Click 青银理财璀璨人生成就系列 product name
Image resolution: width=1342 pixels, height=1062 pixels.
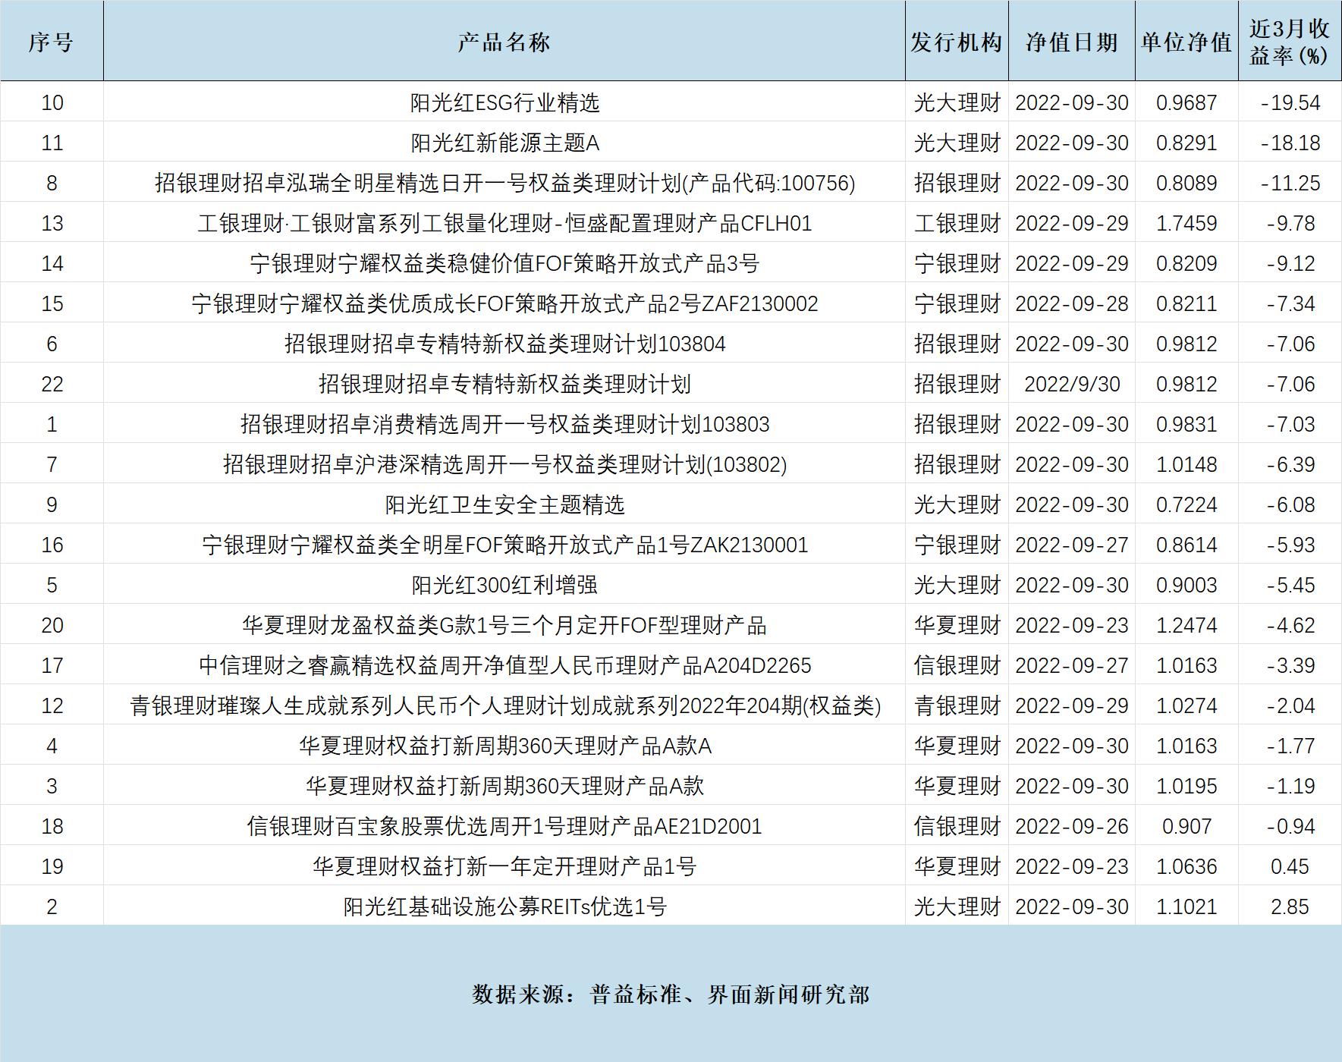pyautogui.click(x=504, y=705)
